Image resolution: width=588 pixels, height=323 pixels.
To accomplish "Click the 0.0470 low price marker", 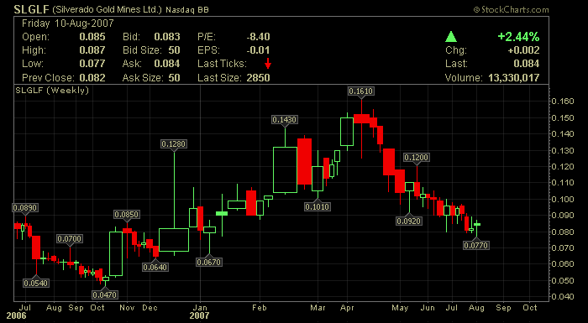I will pyautogui.click(x=105, y=295).
